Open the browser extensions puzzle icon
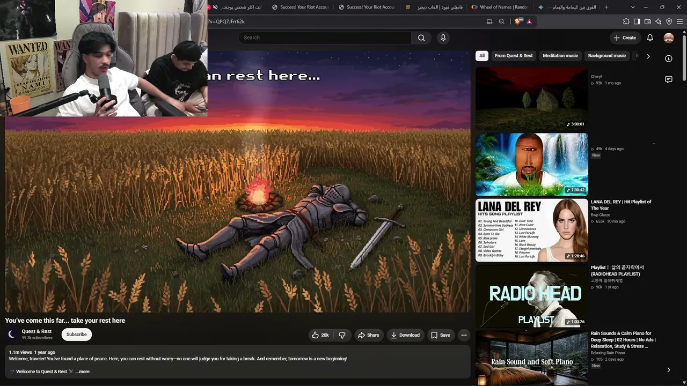687x386 pixels. 626,21
